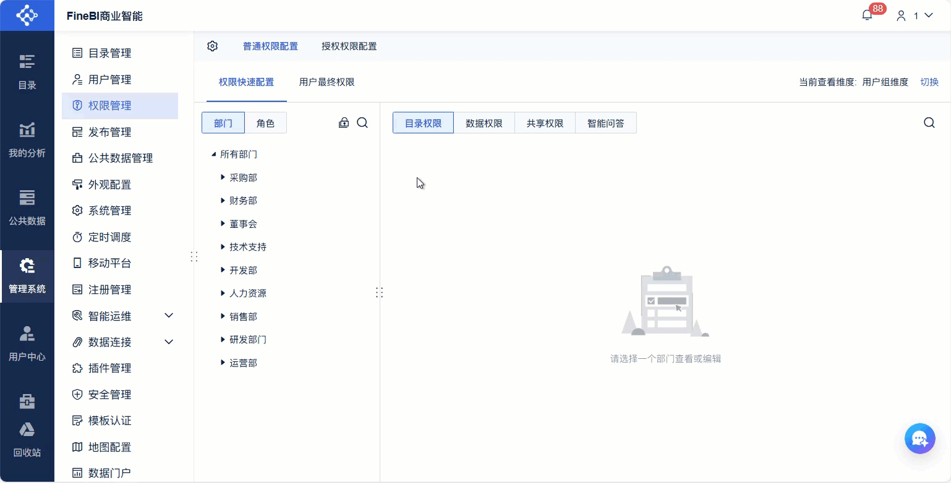Click the 权限管理 shield icon
This screenshot has width=951, height=483.
77,106
